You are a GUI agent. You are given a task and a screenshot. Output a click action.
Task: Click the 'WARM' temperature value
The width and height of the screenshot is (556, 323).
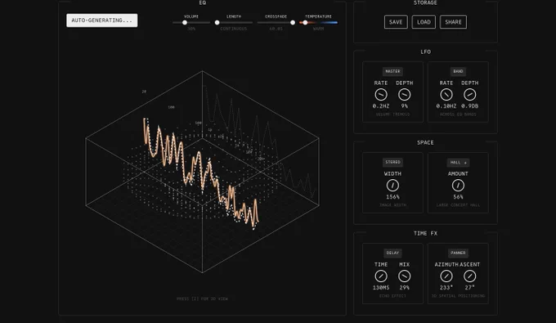(318, 29)
